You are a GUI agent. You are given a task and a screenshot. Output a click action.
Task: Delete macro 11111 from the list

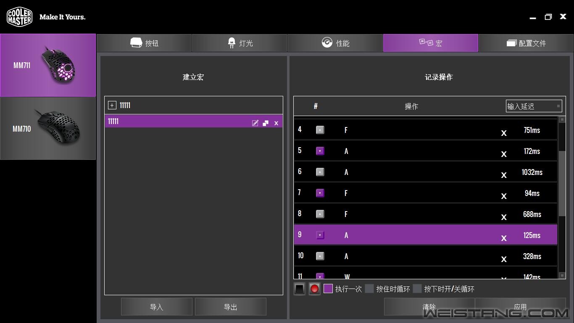(x=276, y=123)
